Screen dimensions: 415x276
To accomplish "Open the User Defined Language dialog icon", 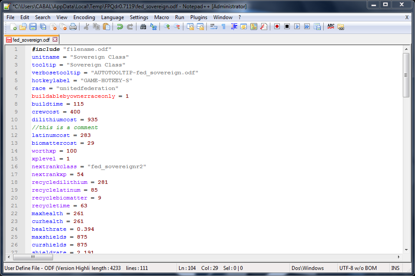I will 244,27.
